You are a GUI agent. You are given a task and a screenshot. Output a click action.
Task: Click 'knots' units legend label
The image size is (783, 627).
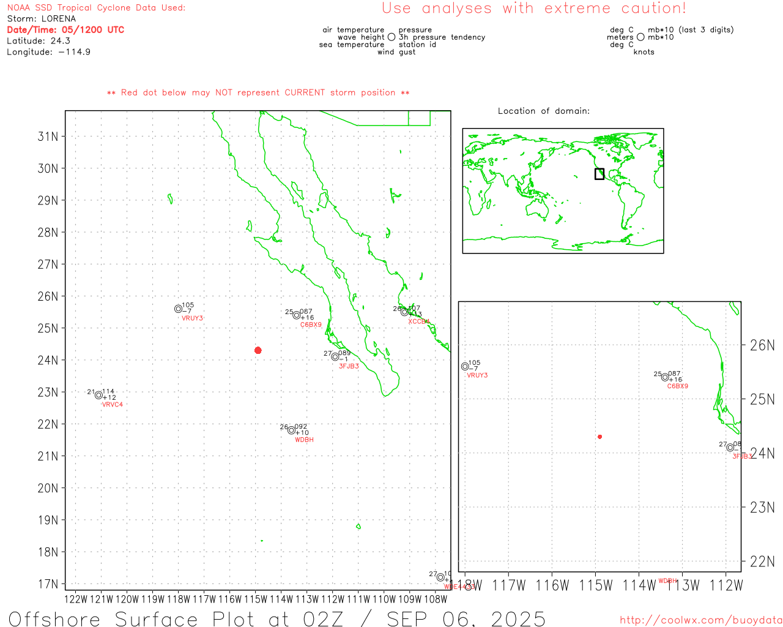(x=644, y=52)
